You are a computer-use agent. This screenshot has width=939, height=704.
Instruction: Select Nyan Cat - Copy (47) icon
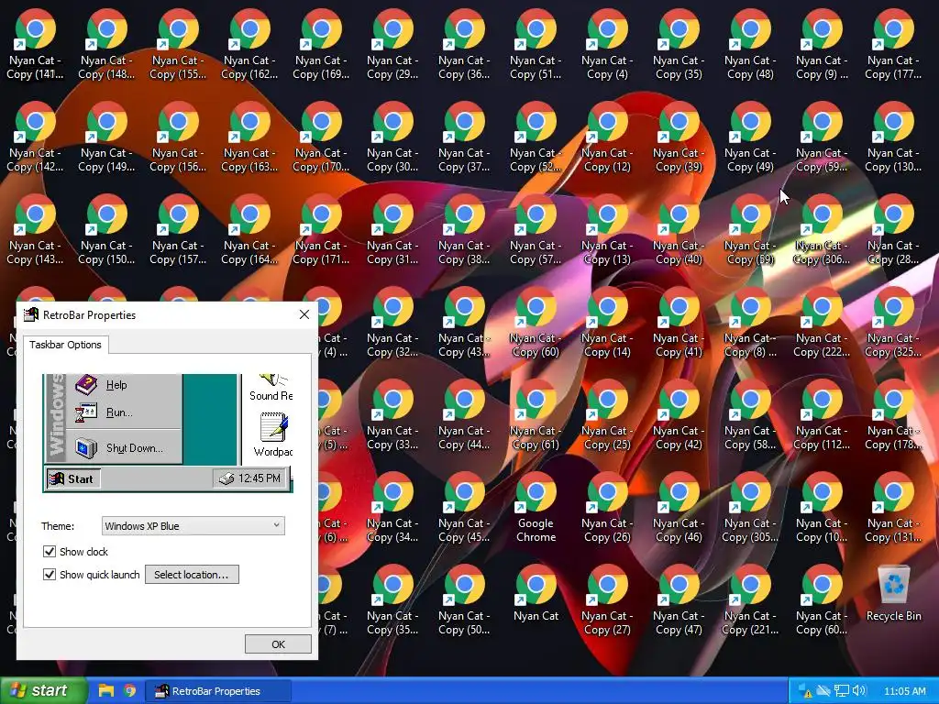(x=679, y=599)
